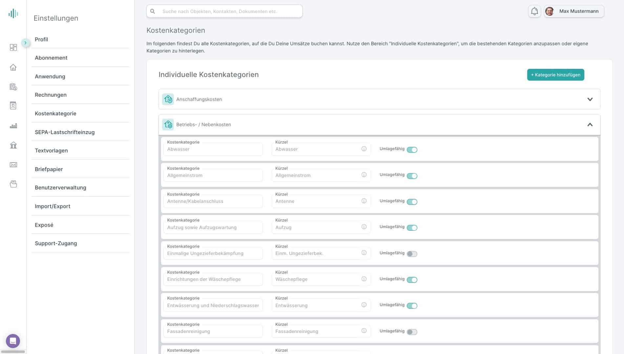Click info icon in Entwässerung Kürzel field

click(x=364, y=305)
